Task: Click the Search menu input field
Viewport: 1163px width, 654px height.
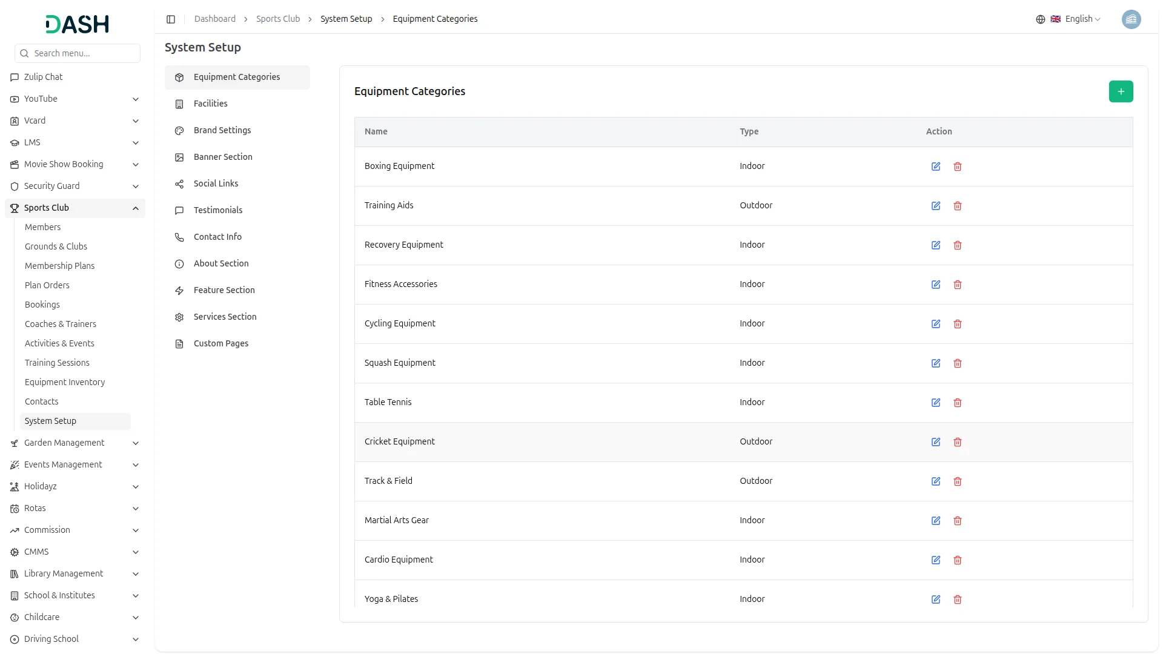Action: coord(84,53)
